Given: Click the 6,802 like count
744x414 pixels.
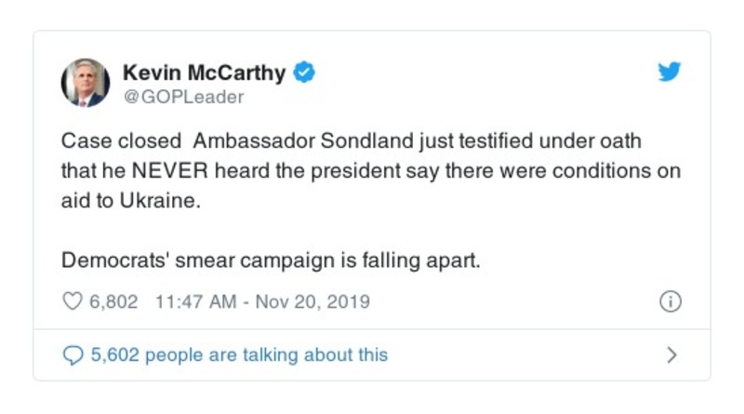Looking at the screenshot, I should coord(113,301).
